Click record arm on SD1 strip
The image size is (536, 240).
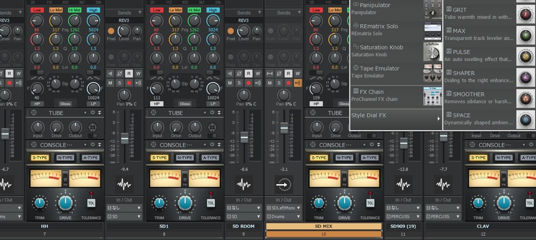click(129, 83)
